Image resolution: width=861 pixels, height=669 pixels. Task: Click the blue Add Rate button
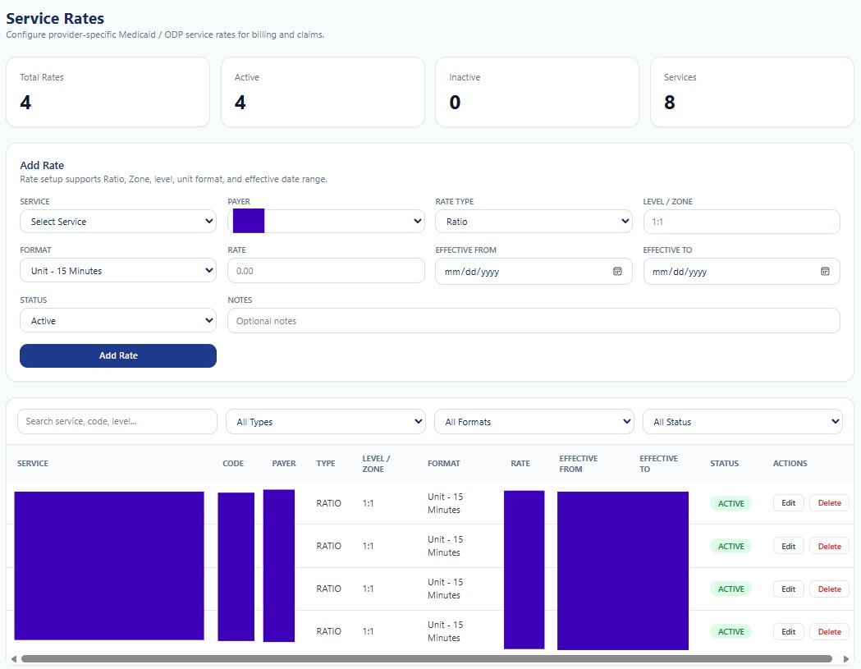pyautogui.click(x=118, y=356)
